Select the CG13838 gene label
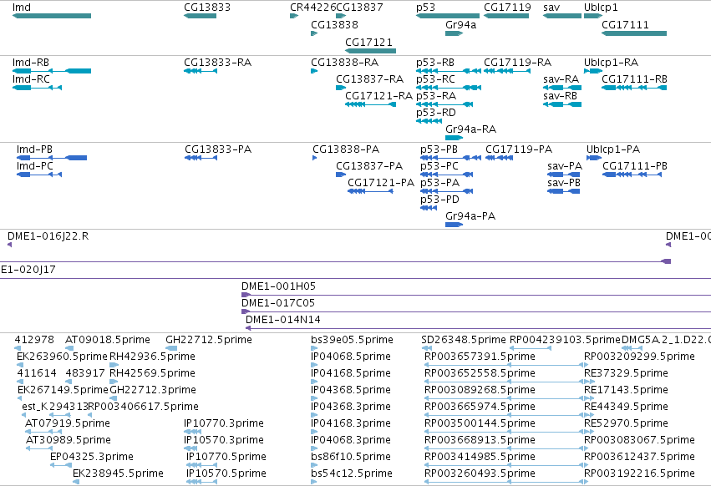711x486 pixels. pos(335,24)
